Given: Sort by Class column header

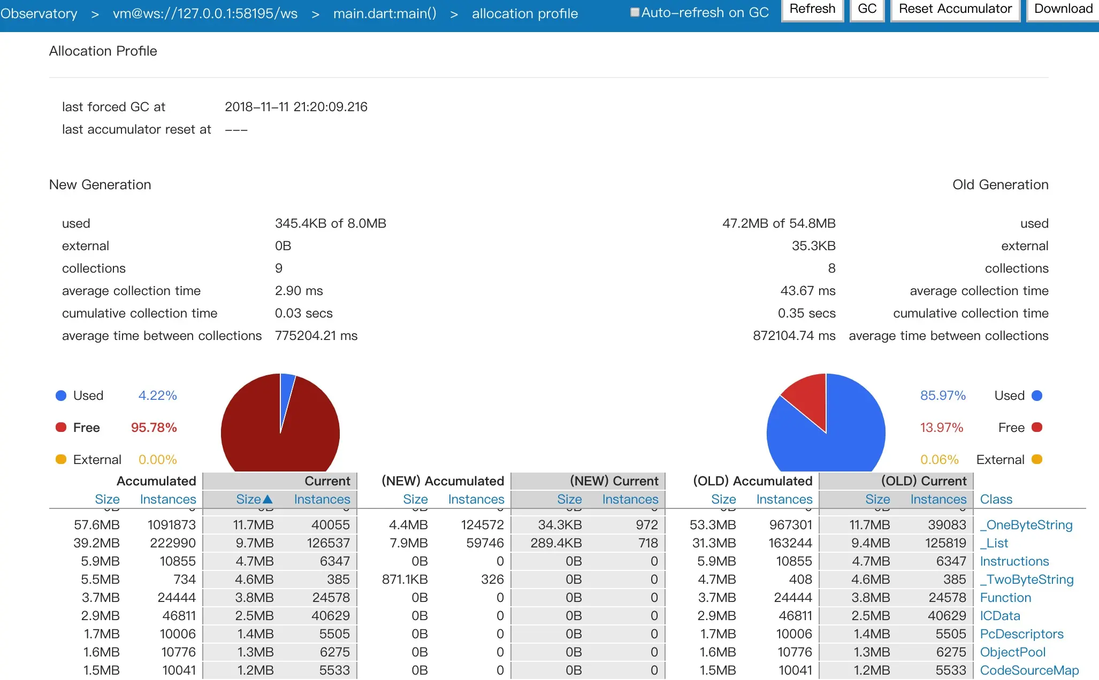Looking at the screenshot, I should point(996,499).
